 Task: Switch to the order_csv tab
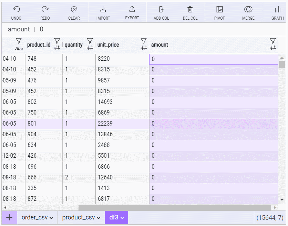pos(35,217)
